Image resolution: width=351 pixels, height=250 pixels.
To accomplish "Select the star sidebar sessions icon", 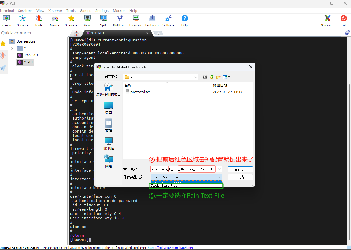I will (3, 44).
